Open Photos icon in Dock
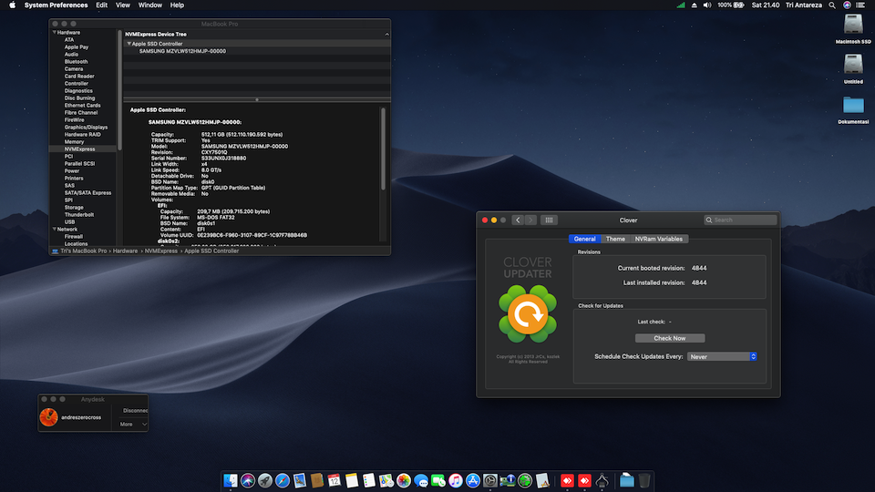This screenshot has height=492, width=875. click(404, 480)
